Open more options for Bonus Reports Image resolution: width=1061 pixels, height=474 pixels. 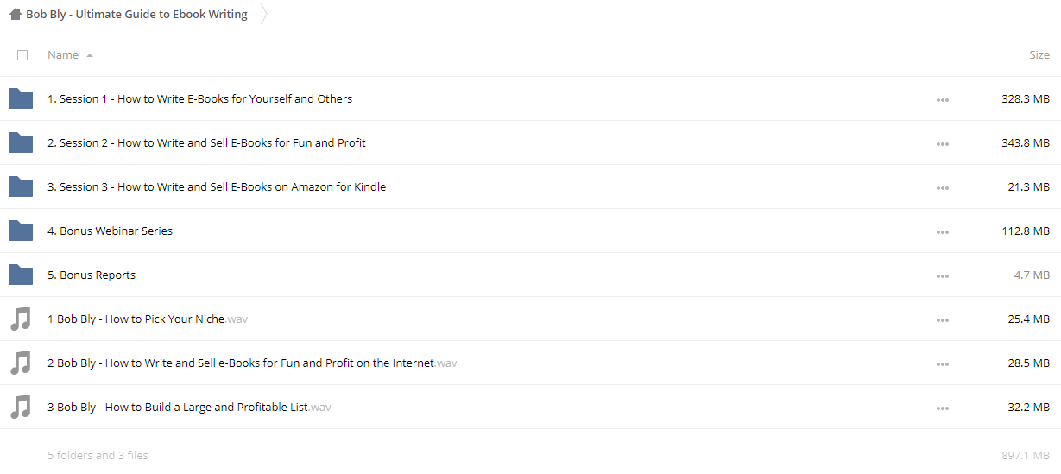[943, 276]
